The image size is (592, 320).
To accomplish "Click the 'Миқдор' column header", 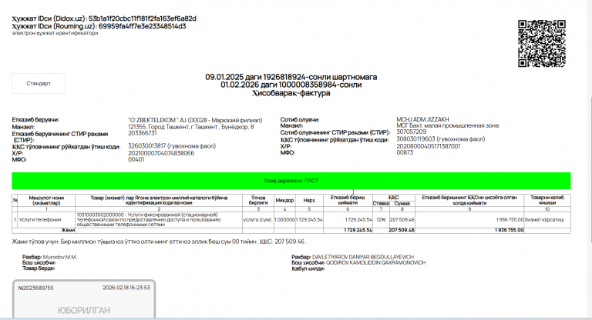I will [x=284, y=201].
